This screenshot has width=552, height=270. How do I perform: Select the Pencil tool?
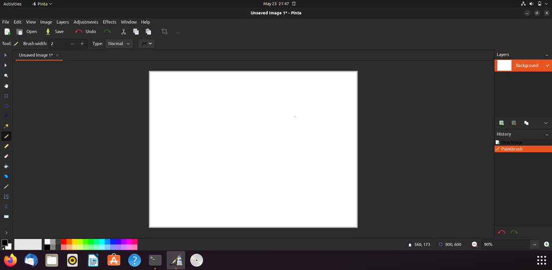[x=6, y=146]
